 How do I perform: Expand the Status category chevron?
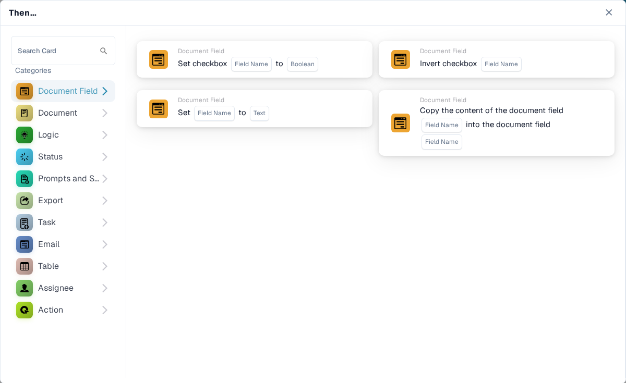105,157
